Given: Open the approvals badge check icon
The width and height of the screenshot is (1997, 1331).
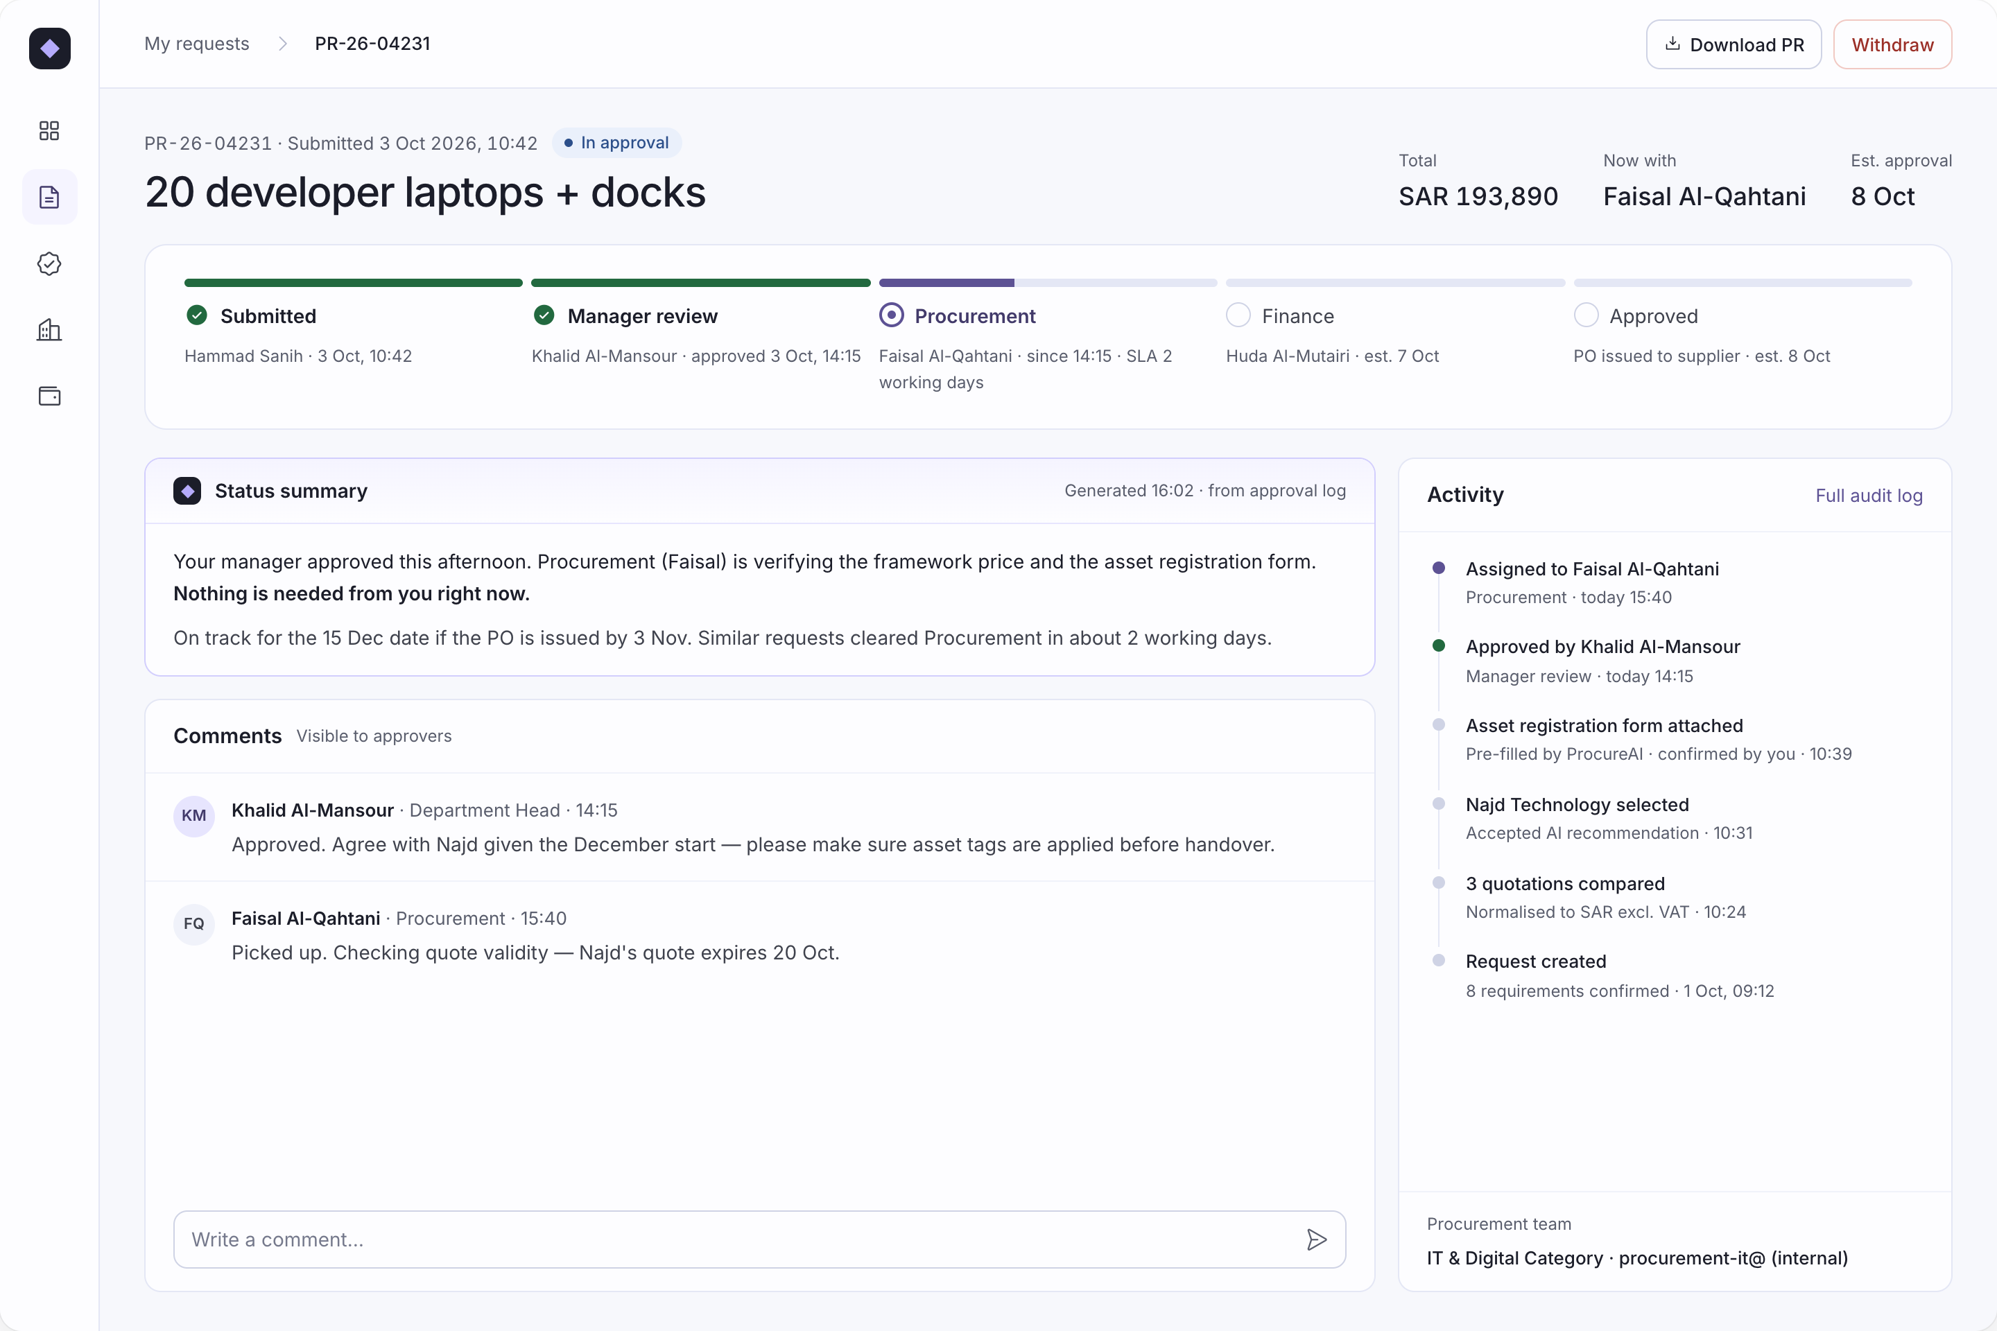Looking at the screenshot, I should (x=49, y=264).
